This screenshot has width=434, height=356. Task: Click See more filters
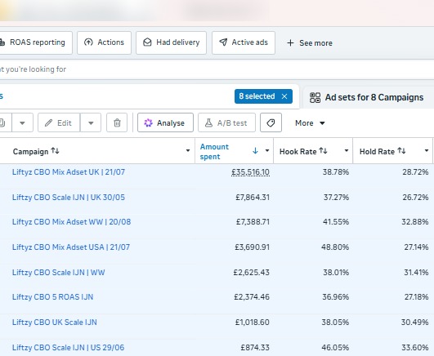[x=310, y=43]
